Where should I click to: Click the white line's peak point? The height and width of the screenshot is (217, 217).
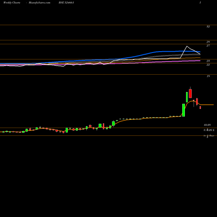pyautogui.click(x=187, y=46)
